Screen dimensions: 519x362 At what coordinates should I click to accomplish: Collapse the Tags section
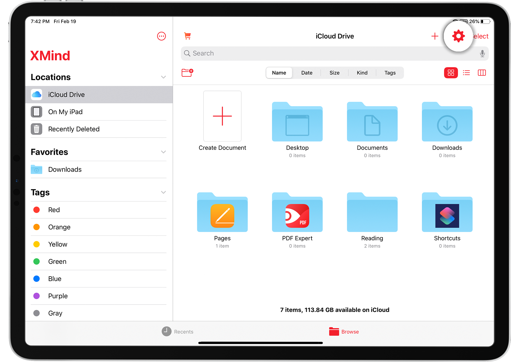tap(163, 192)
